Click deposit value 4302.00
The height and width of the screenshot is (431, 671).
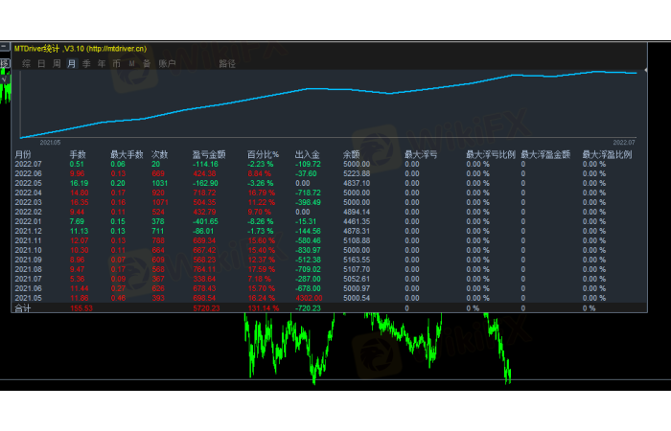click(x=309, y=298)
